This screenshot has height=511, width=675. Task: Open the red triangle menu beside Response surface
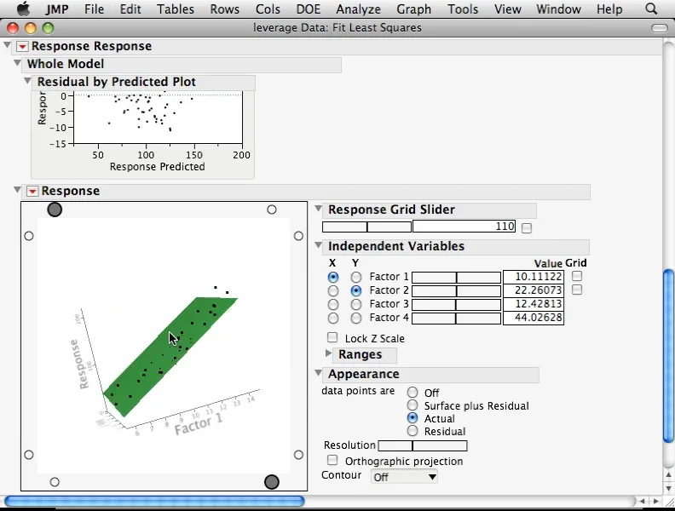[32, 191]
